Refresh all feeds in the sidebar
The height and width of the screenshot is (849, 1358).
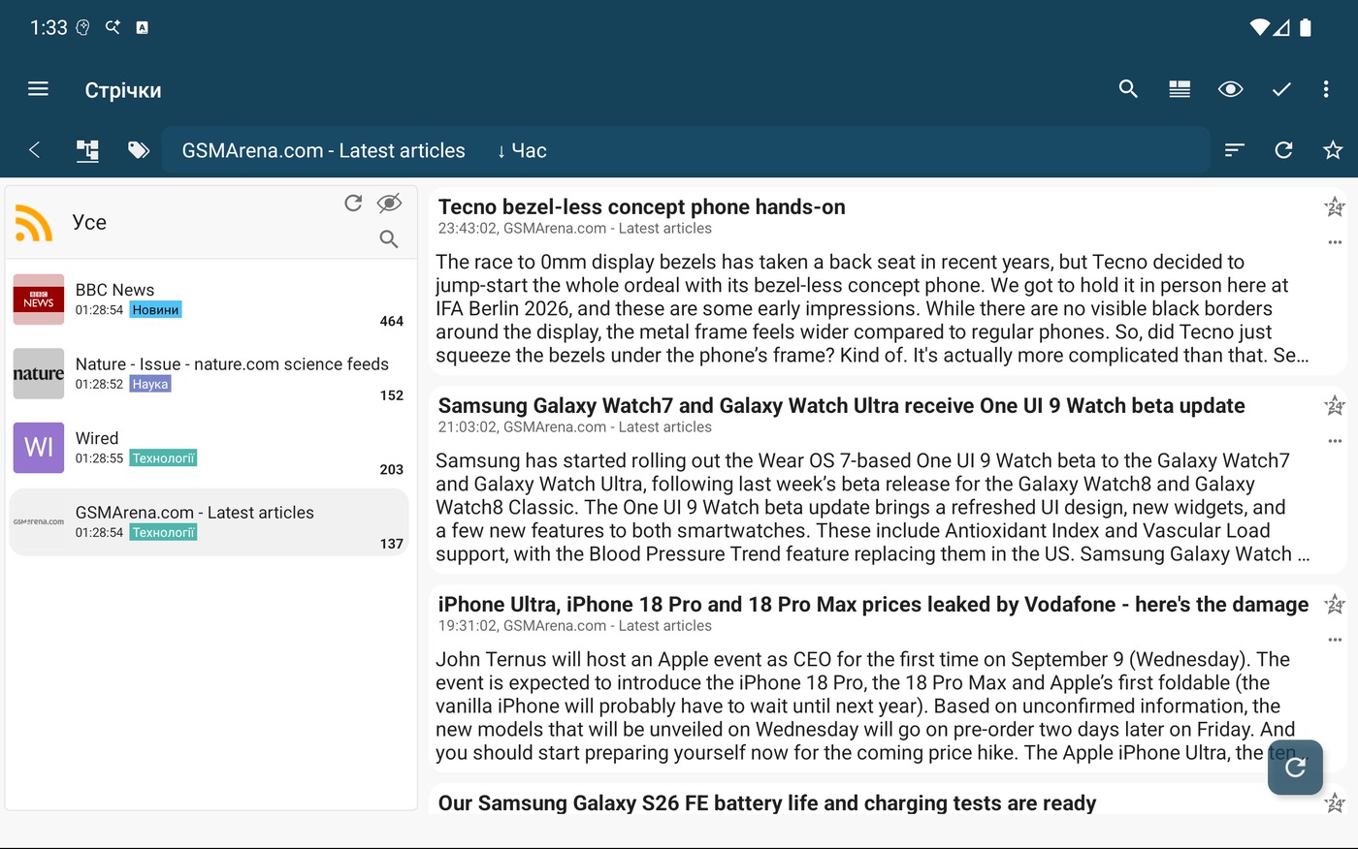coord(353,203)
